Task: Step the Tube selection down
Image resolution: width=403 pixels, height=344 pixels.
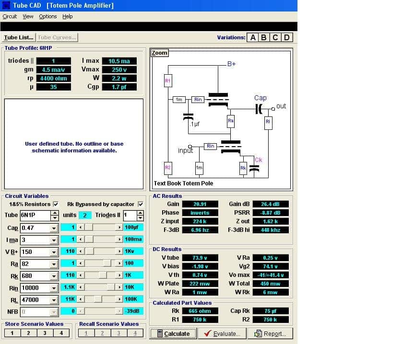Action: 55,218
